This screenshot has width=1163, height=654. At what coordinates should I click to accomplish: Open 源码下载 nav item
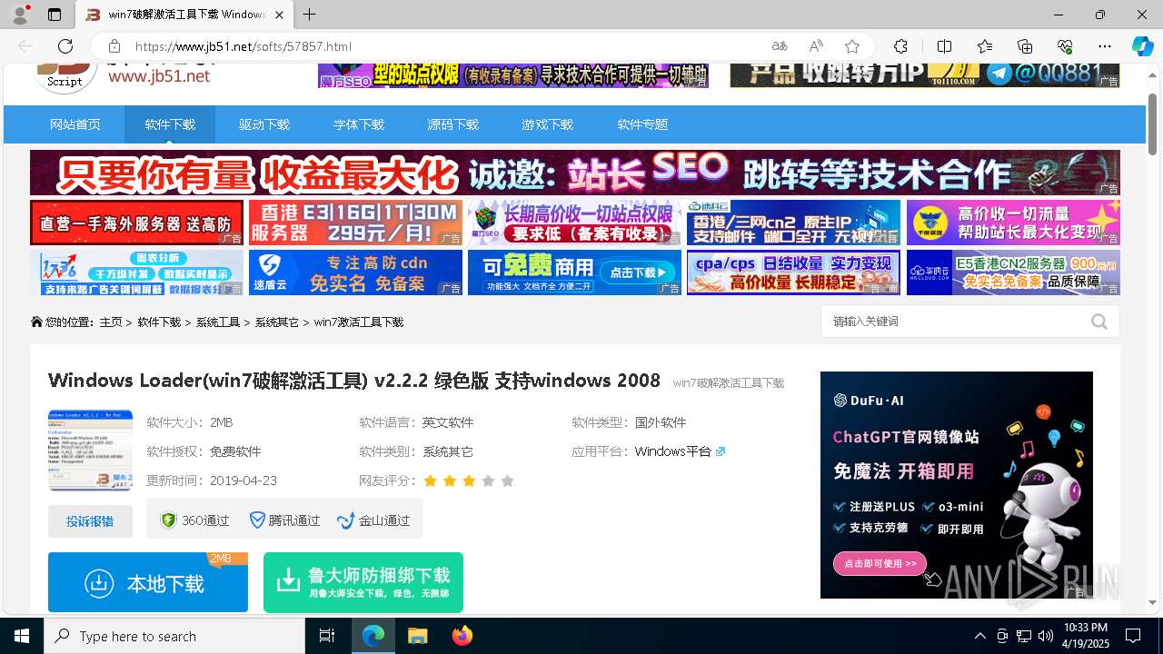(453, 124)
